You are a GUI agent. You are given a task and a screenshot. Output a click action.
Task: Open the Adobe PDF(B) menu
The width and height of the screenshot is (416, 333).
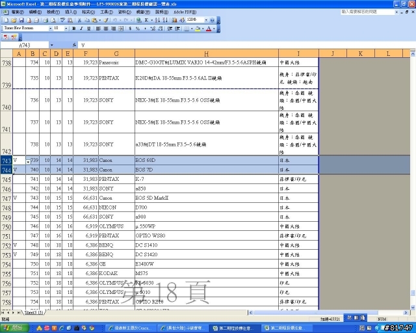(x=185, y=12)
